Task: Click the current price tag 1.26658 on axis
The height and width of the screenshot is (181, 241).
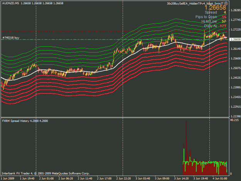Action: (x=235, y=39)
